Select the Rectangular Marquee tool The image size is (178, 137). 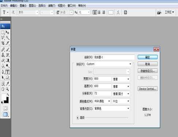pos(3,32)
